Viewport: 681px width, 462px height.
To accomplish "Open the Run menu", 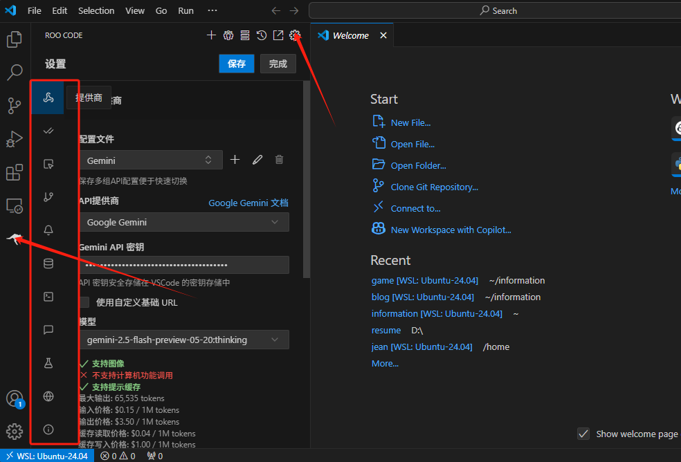I will [x=186, y=11].
